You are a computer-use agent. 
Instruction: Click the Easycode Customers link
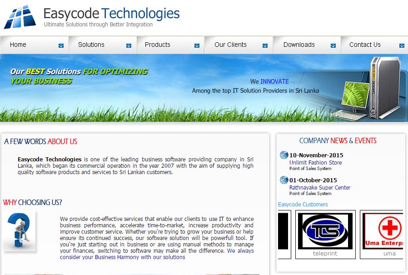click(x=303, y=205)
